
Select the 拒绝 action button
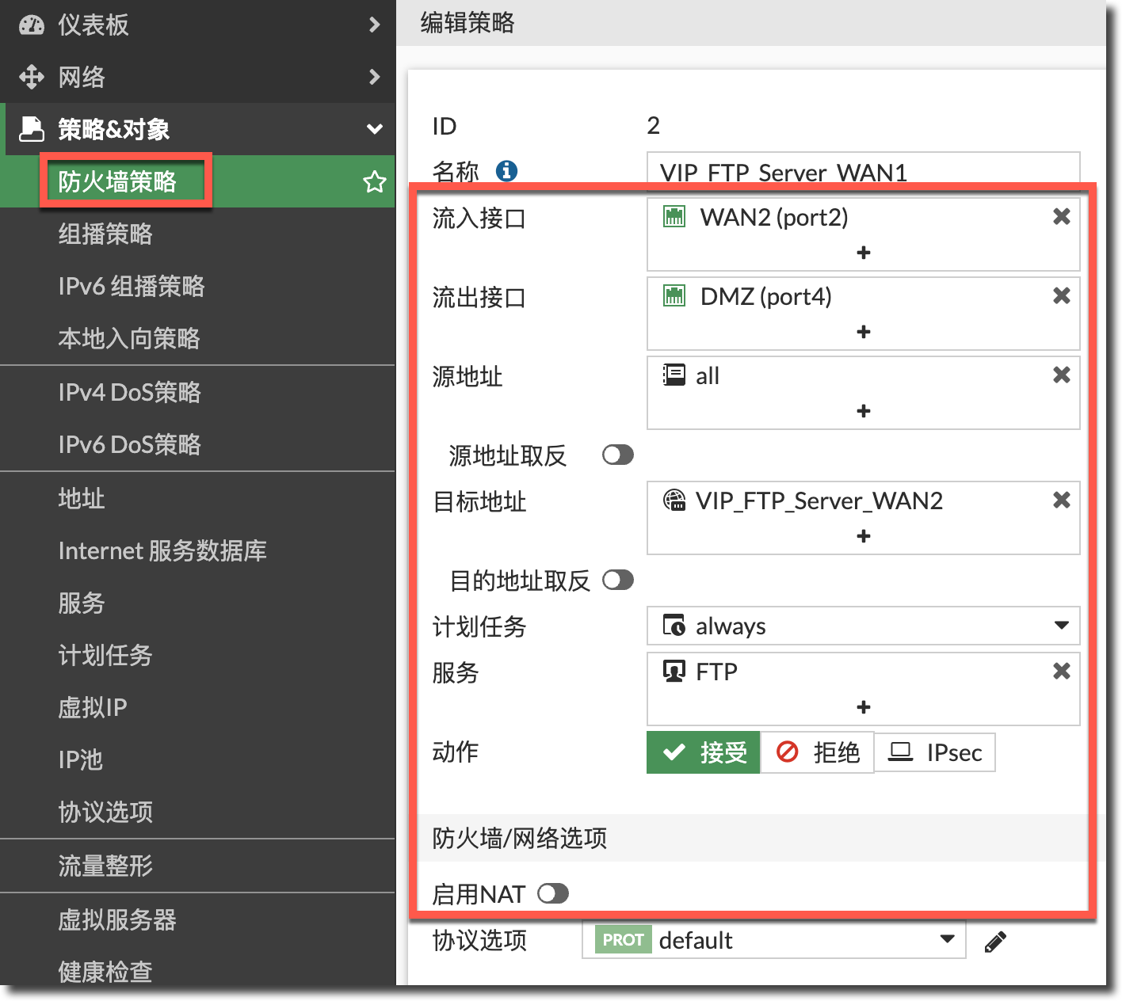tap(817, 752)
